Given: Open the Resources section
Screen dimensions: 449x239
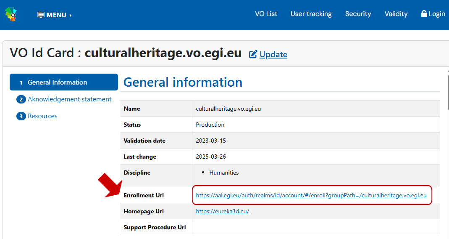Looking at the screenshot, I should 37,116.
